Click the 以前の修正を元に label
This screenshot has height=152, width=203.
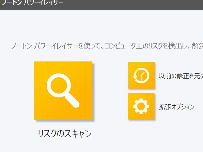181,76
